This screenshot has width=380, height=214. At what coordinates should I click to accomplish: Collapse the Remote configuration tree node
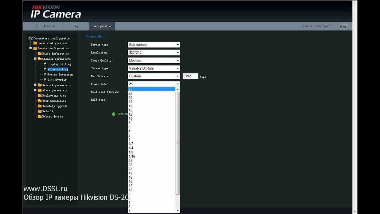click(30, 48)
